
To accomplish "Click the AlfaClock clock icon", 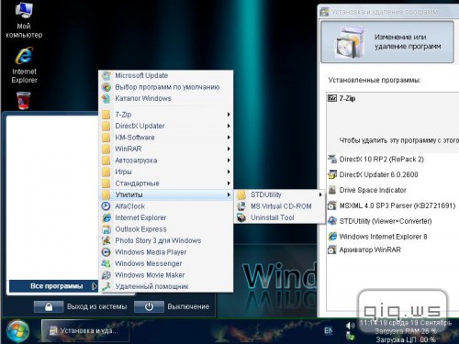I will [106, 206].
